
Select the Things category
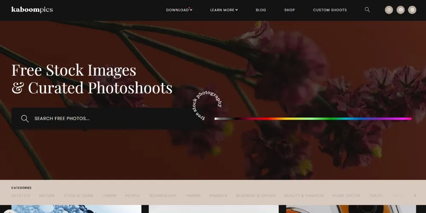click(x=193, y=196)
